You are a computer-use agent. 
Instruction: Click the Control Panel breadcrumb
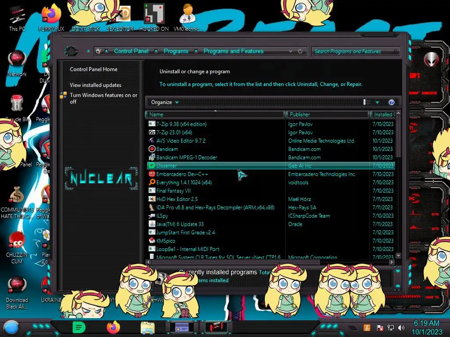point(131,51)
